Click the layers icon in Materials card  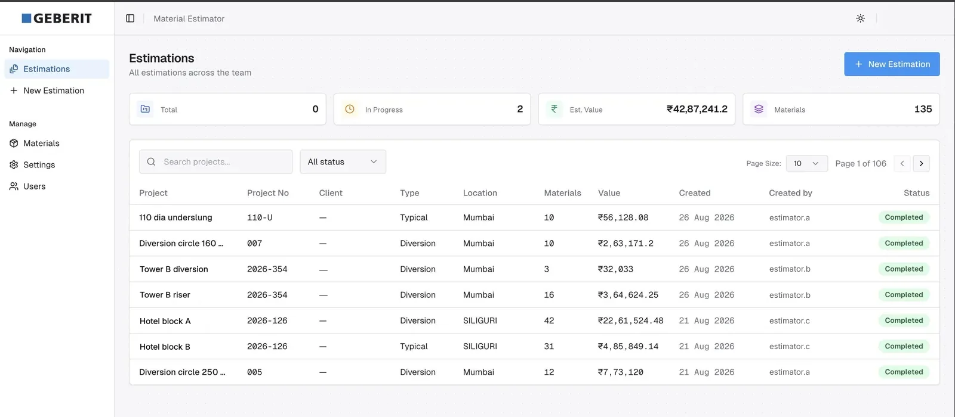(759, 109)
